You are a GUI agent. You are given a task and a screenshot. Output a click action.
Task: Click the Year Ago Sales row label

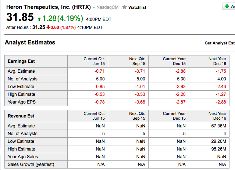23,157
